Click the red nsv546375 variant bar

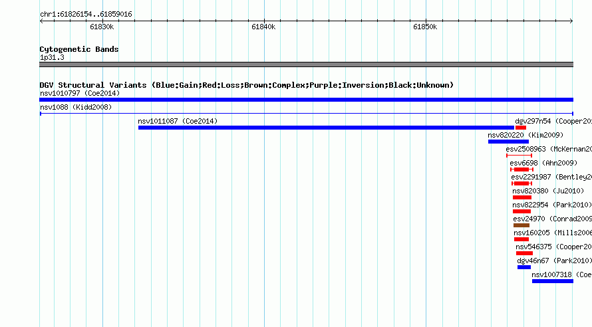[524, 253]
